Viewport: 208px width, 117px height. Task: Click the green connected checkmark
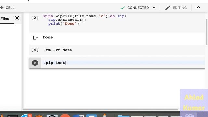pyautogui.click(x=122, y=8)
